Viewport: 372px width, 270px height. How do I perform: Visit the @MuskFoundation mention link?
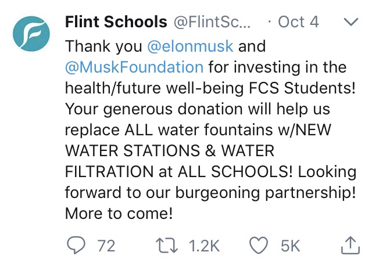click(x=134, y=67)
